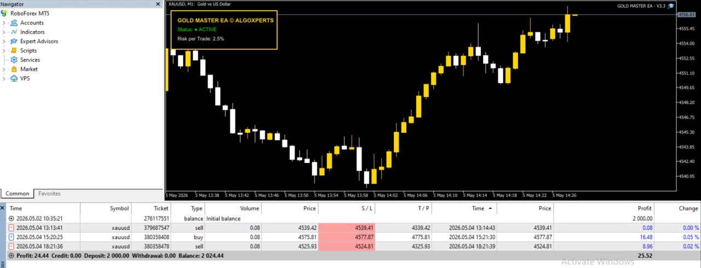
Task: Select the Accounts people icon
Action: [x=14, y=23]
